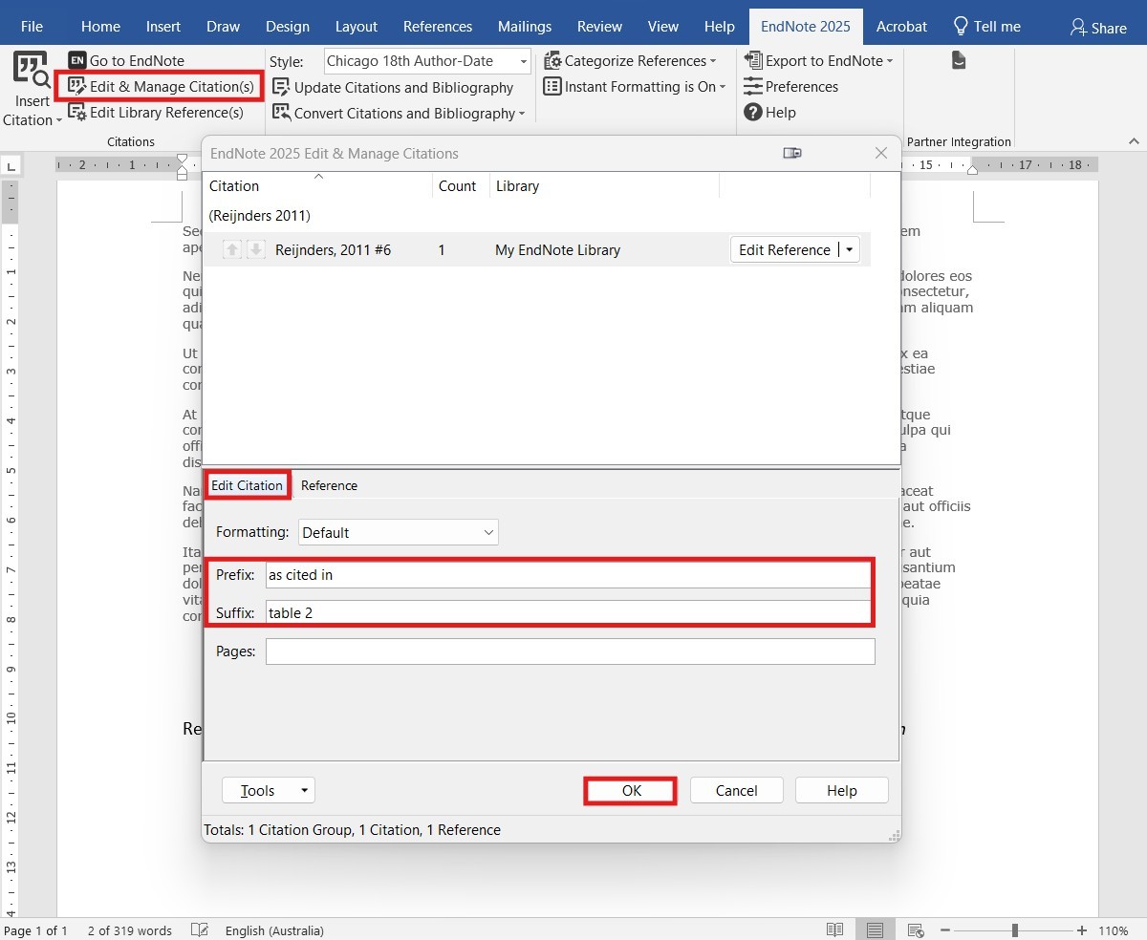
Task: Switch to the Reference tab in the dialog
Action: point(329,485)
